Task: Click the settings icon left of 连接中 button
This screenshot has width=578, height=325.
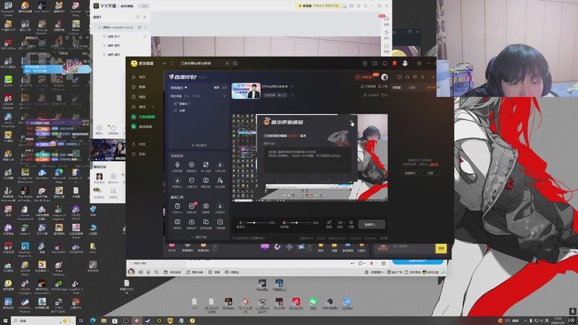Action: (x=351, y=223)
